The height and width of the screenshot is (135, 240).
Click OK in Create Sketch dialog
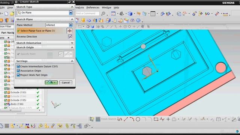coord(51,82)
